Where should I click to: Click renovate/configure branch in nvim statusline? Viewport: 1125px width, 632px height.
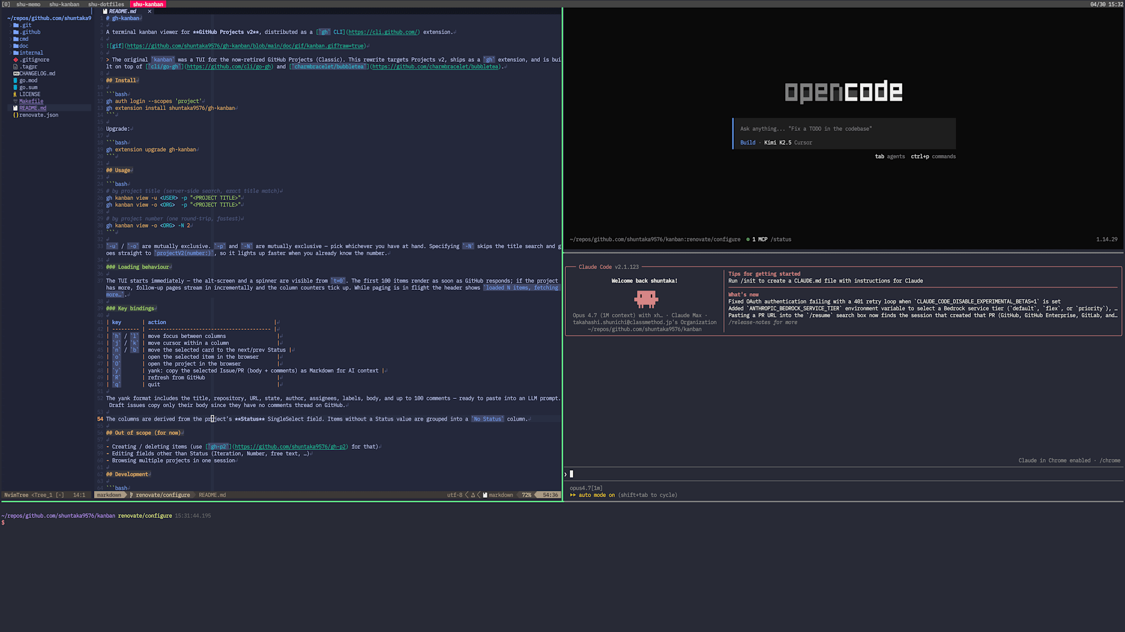[x=163, y=495]
